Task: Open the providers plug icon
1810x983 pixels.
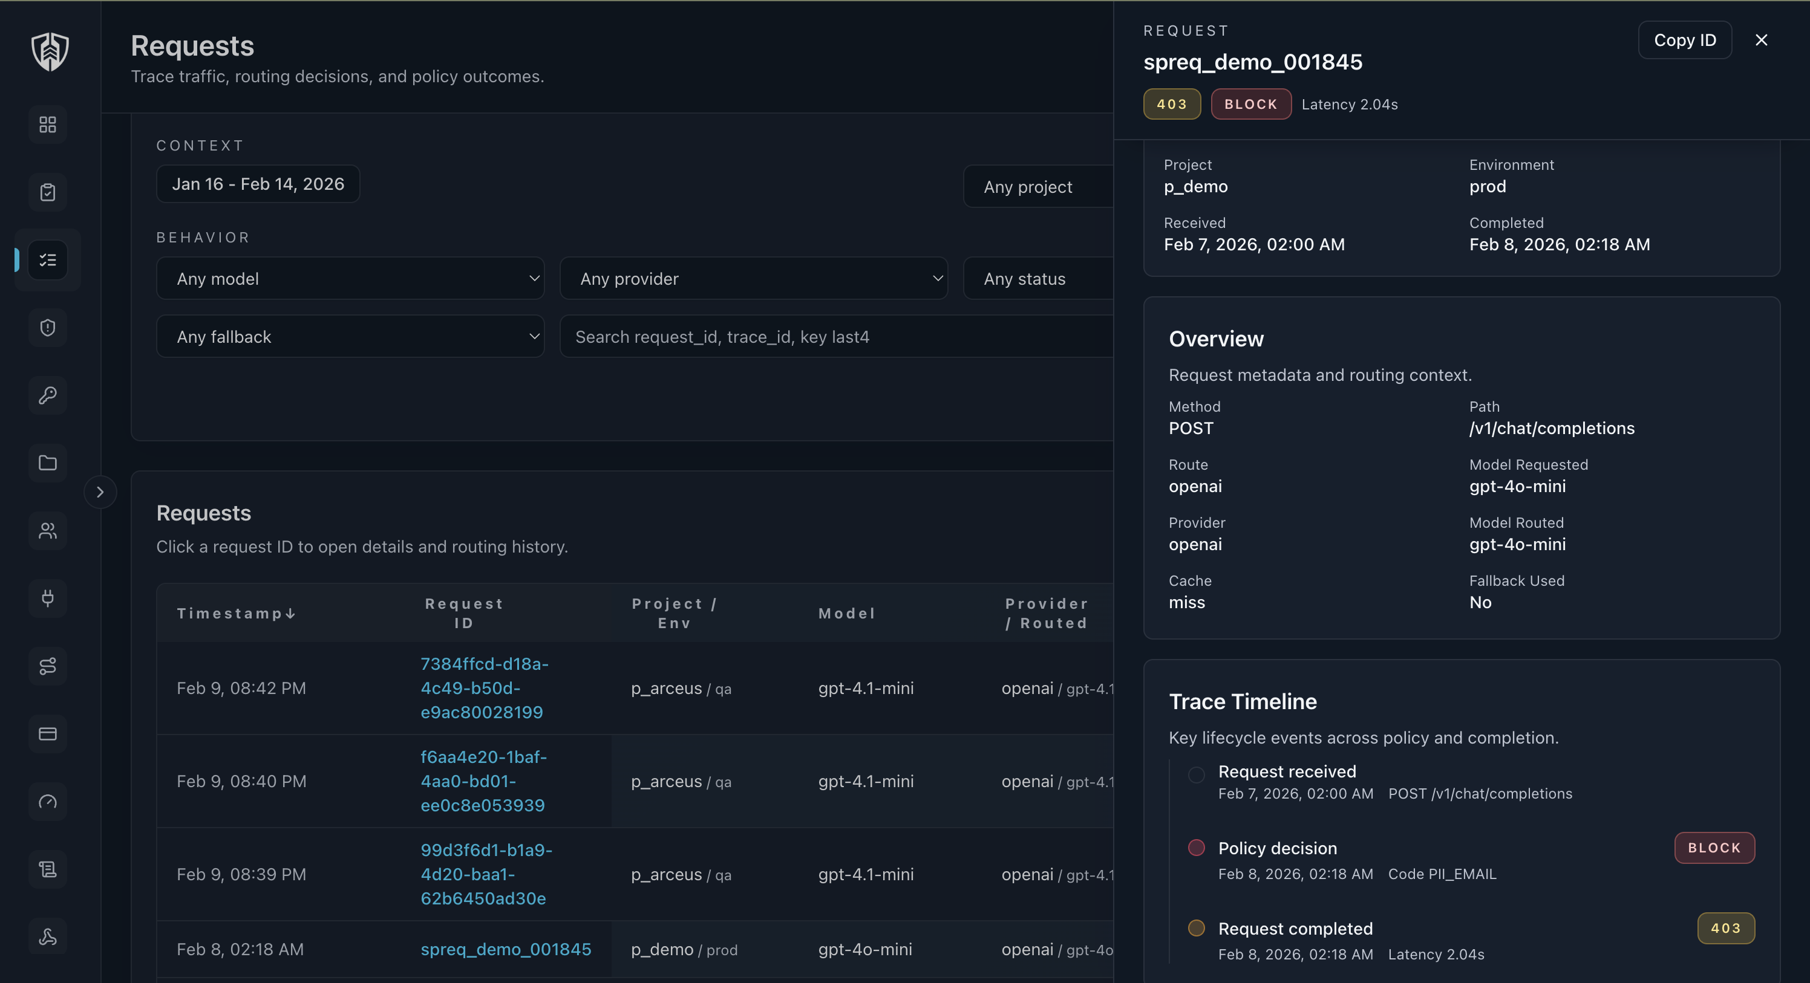Action: pos(47,599)
